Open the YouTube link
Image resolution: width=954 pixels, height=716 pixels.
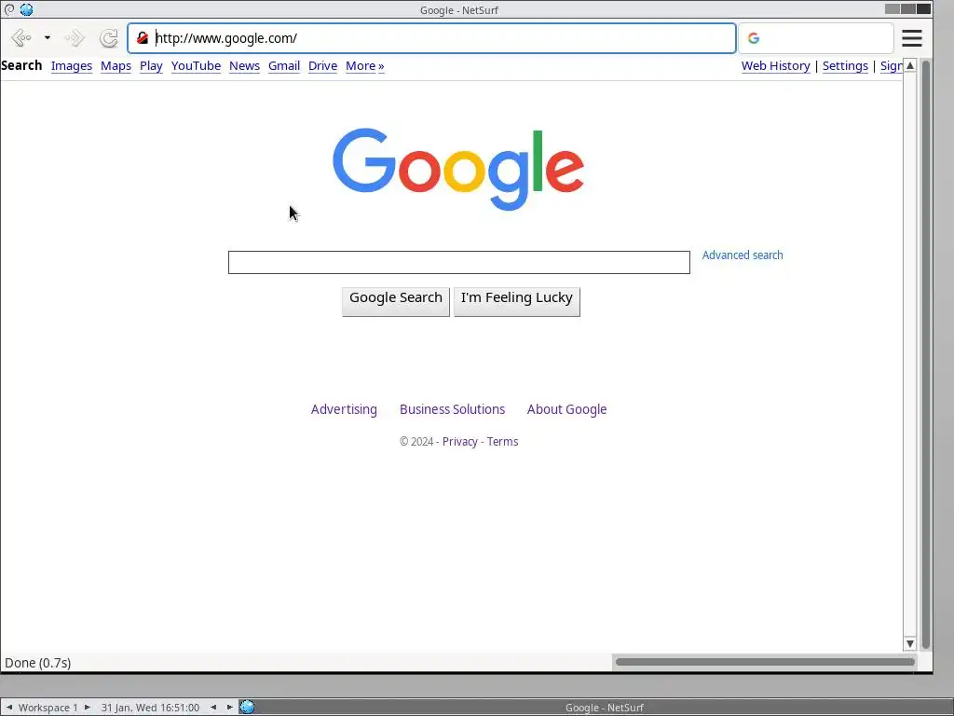(x=196, y=66)
